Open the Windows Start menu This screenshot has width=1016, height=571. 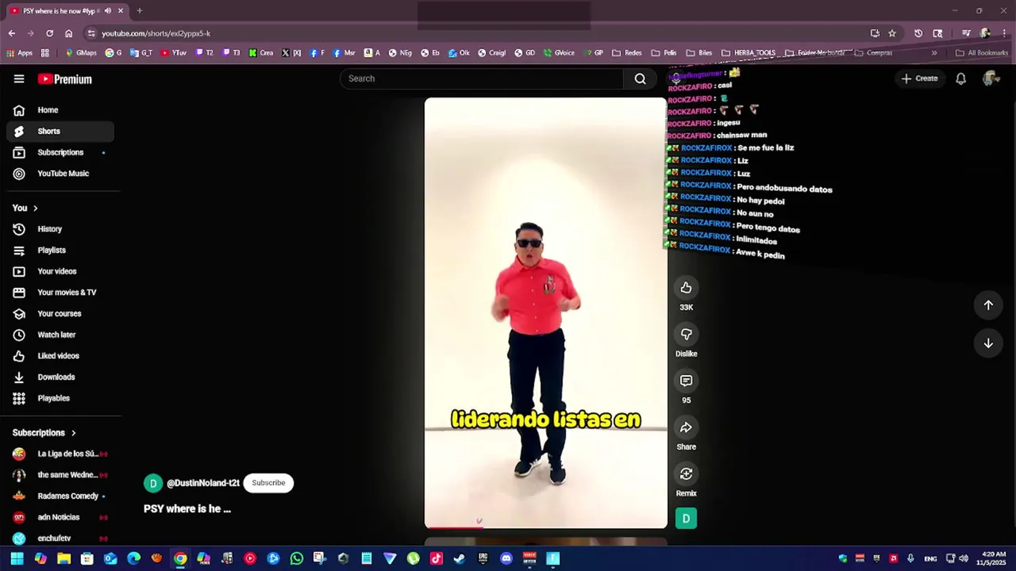click(17, 558)
